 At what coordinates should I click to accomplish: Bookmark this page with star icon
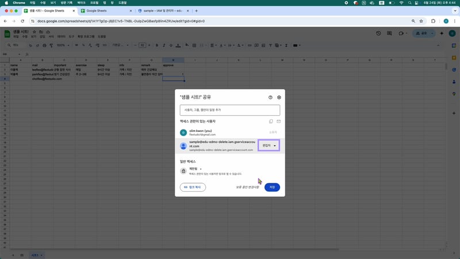pos(421,21)
